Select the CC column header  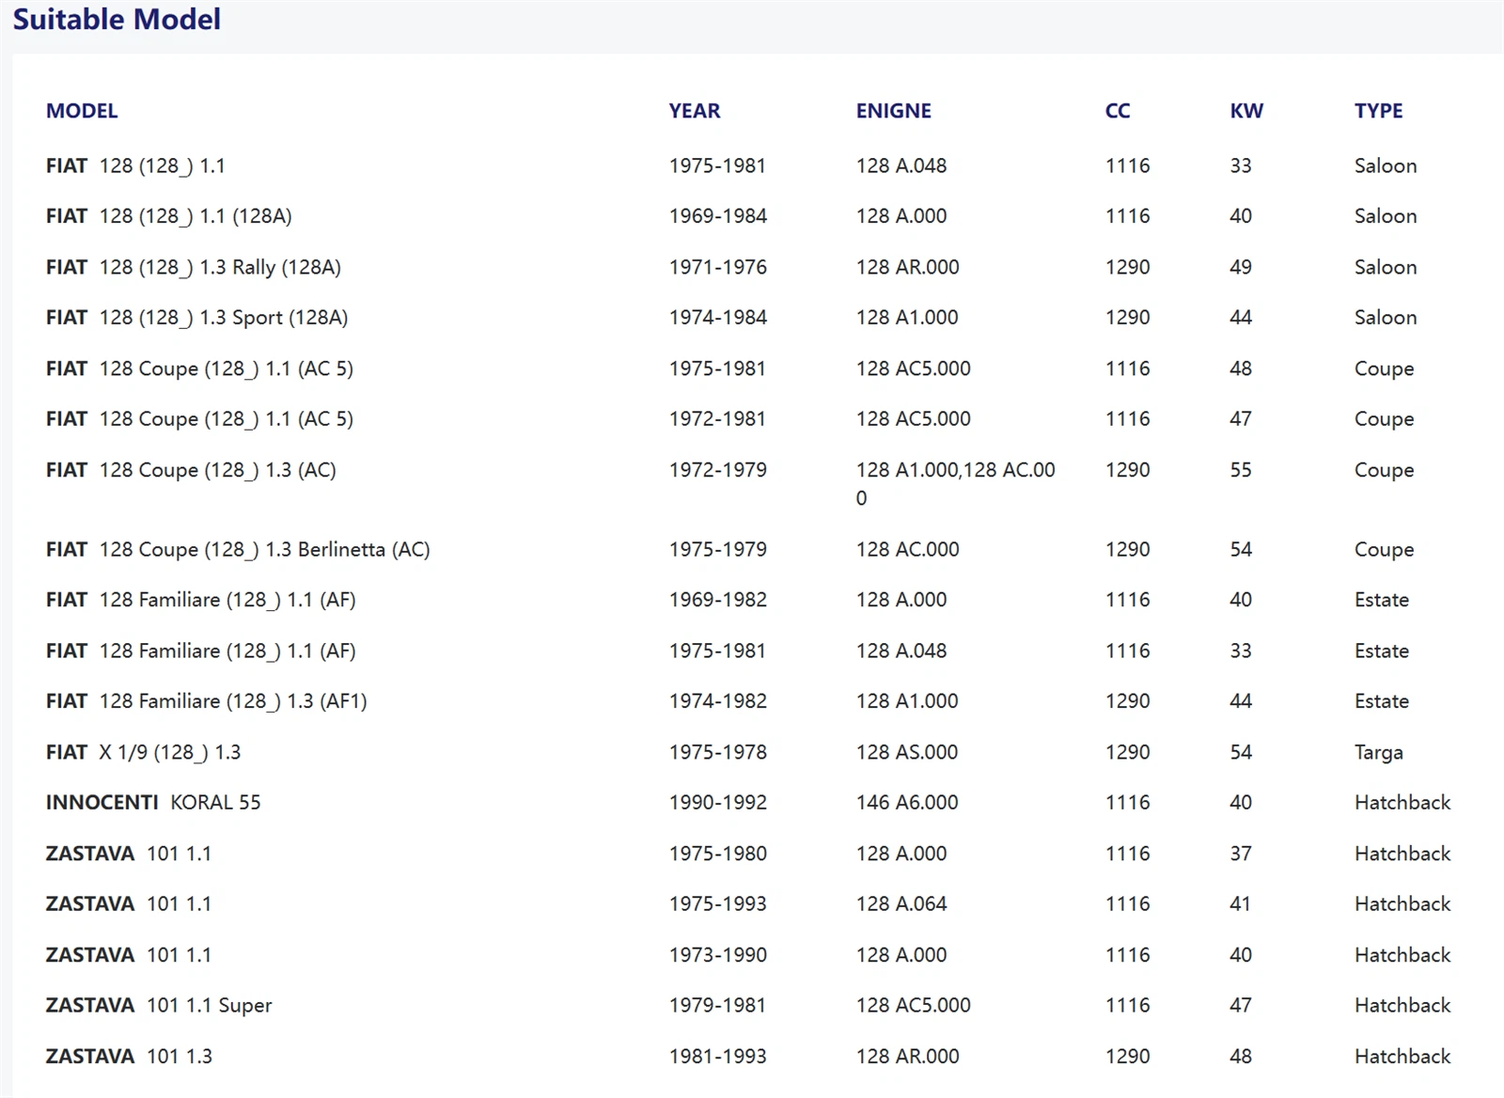point(1118,111)
